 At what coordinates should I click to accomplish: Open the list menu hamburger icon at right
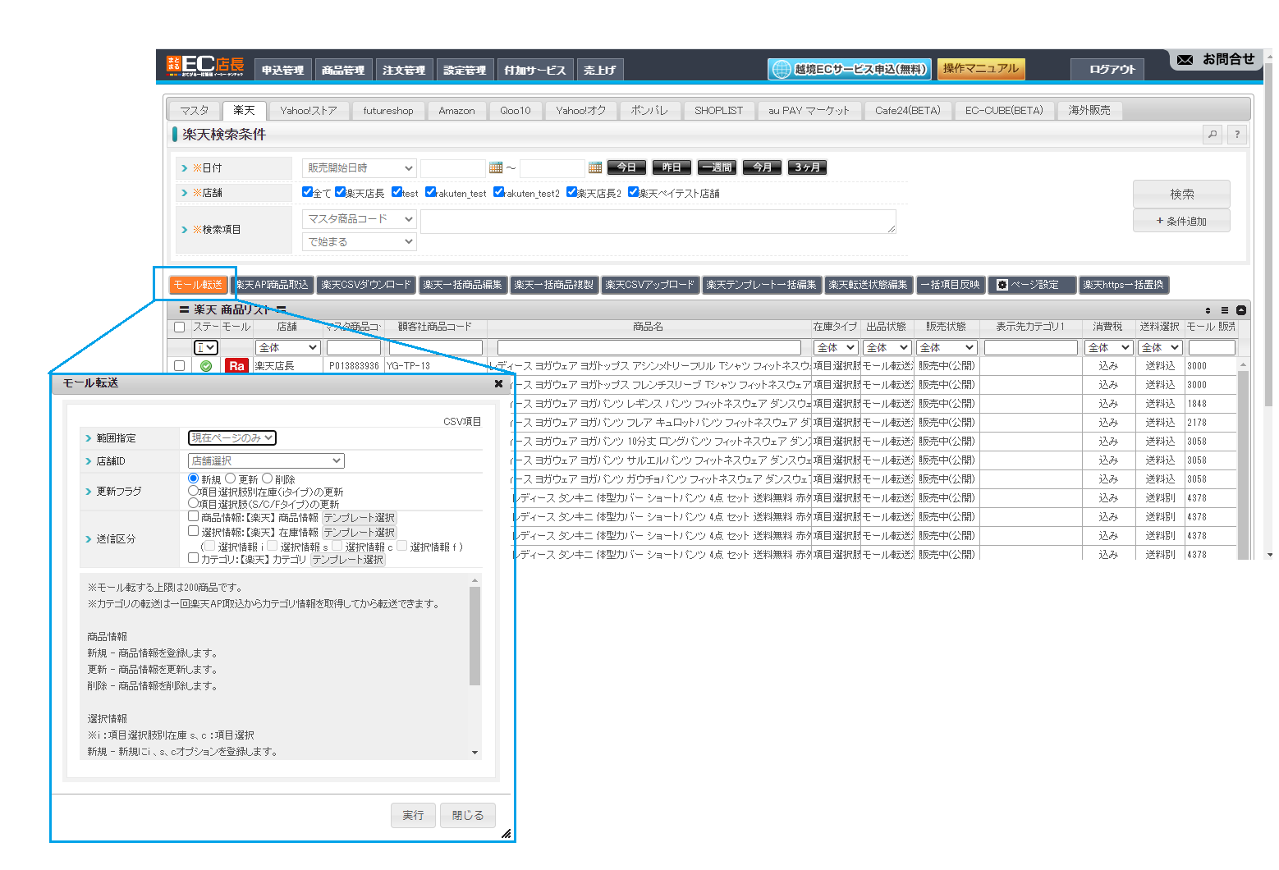click(1225, 310)
